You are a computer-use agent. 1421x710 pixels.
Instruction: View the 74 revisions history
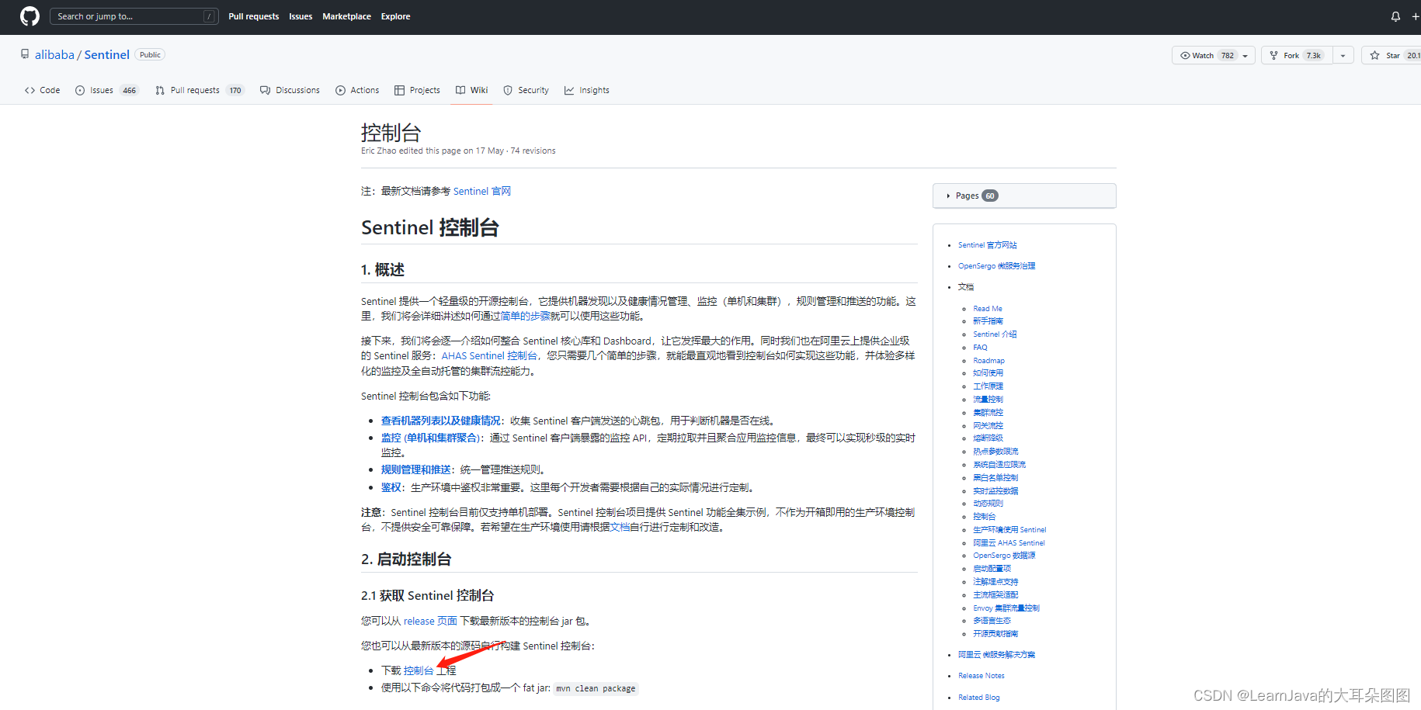point(533,151)
